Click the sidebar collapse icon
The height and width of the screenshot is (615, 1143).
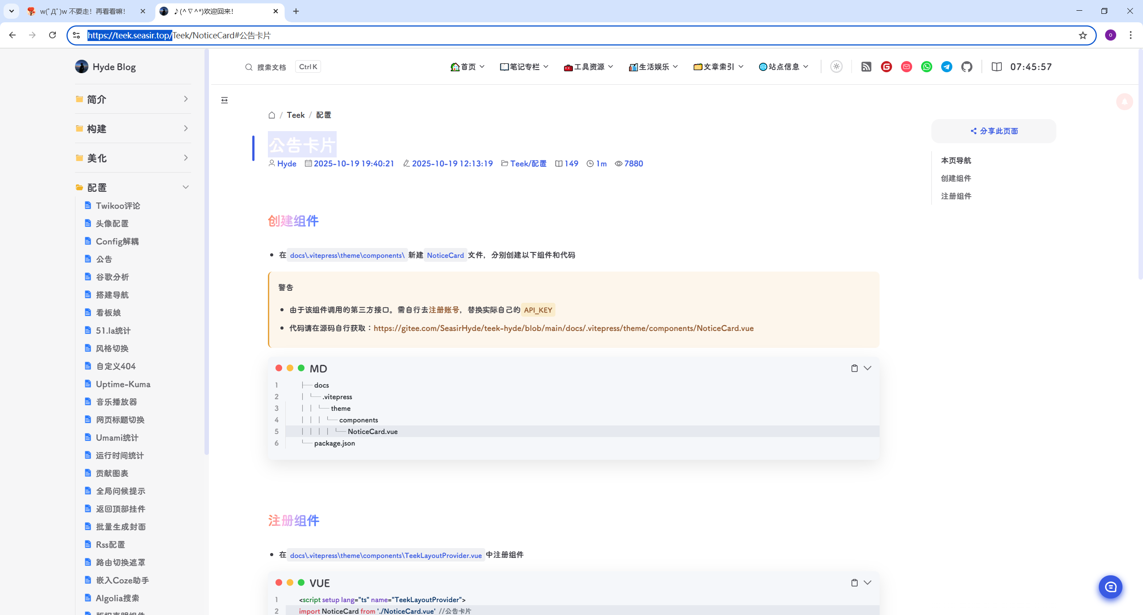[225, 100]
